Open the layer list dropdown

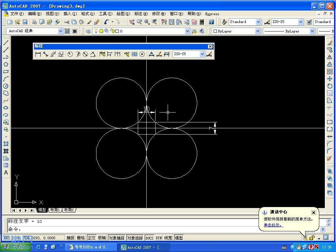[x=187, y=31]
